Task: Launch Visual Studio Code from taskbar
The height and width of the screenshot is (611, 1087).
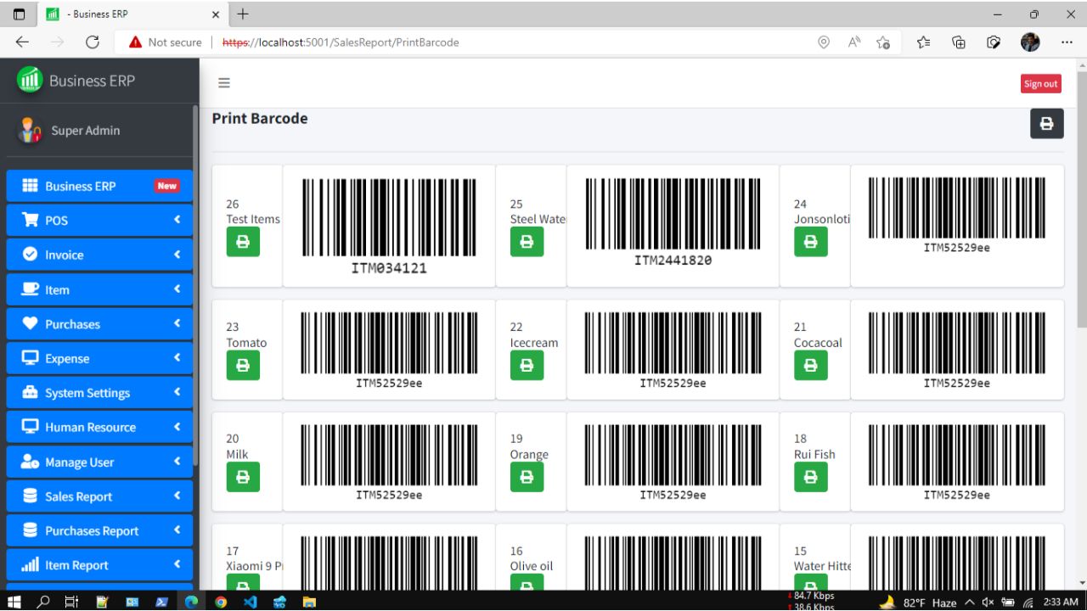Action: [250, 602]
